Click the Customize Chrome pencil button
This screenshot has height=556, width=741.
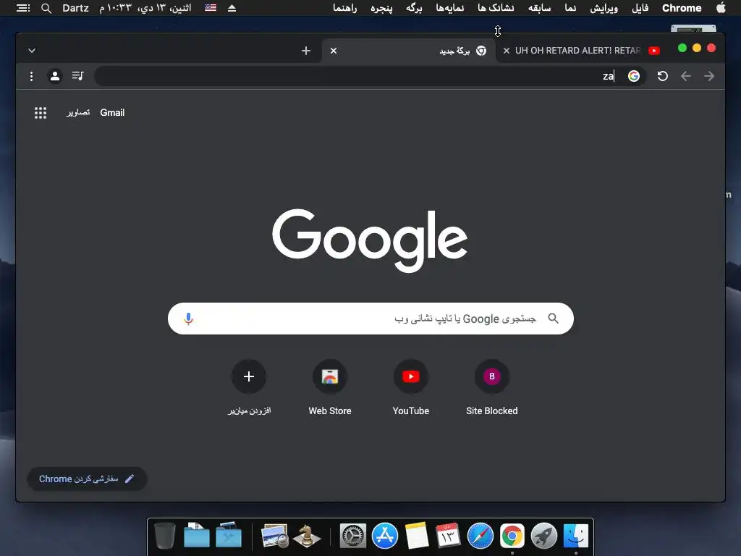click(x=87, y=479)
